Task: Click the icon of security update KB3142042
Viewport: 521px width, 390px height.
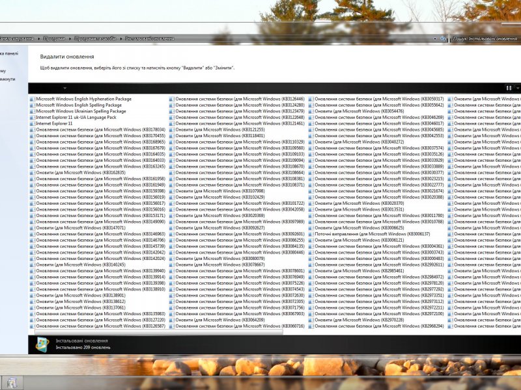Action: coord(33,252)
